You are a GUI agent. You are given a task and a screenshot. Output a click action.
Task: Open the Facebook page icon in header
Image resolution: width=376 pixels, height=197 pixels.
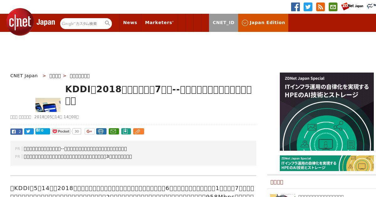pyautogui.click(x=295, y=7)
